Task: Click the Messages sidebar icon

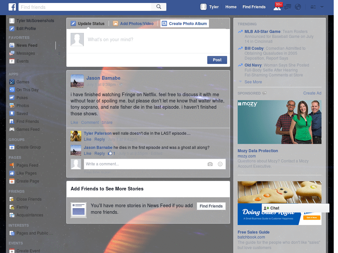Action: 12,53
